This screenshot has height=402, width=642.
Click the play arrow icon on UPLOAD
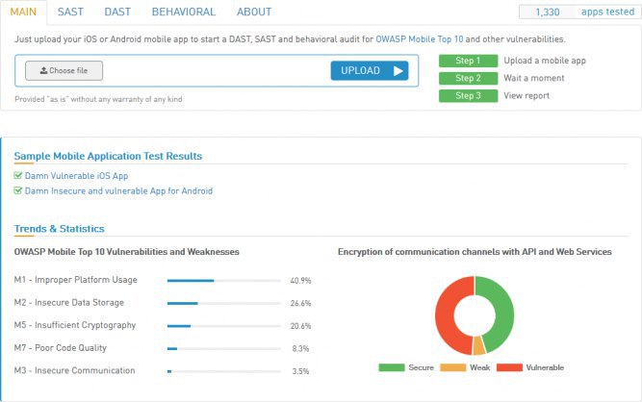[x=398, y=71]
